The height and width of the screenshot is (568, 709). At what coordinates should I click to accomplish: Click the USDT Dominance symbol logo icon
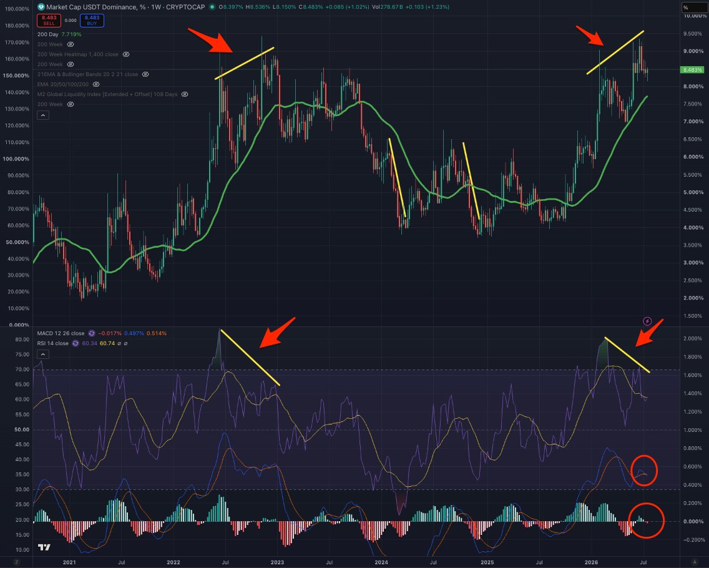41,7
